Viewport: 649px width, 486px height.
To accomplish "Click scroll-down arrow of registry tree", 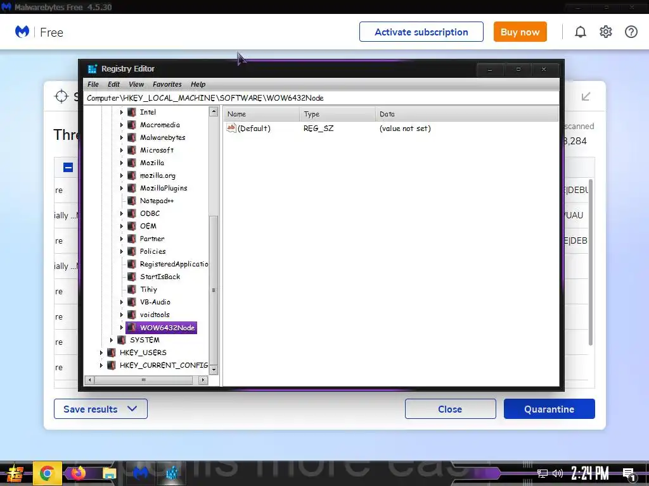I will pos(214,370).
